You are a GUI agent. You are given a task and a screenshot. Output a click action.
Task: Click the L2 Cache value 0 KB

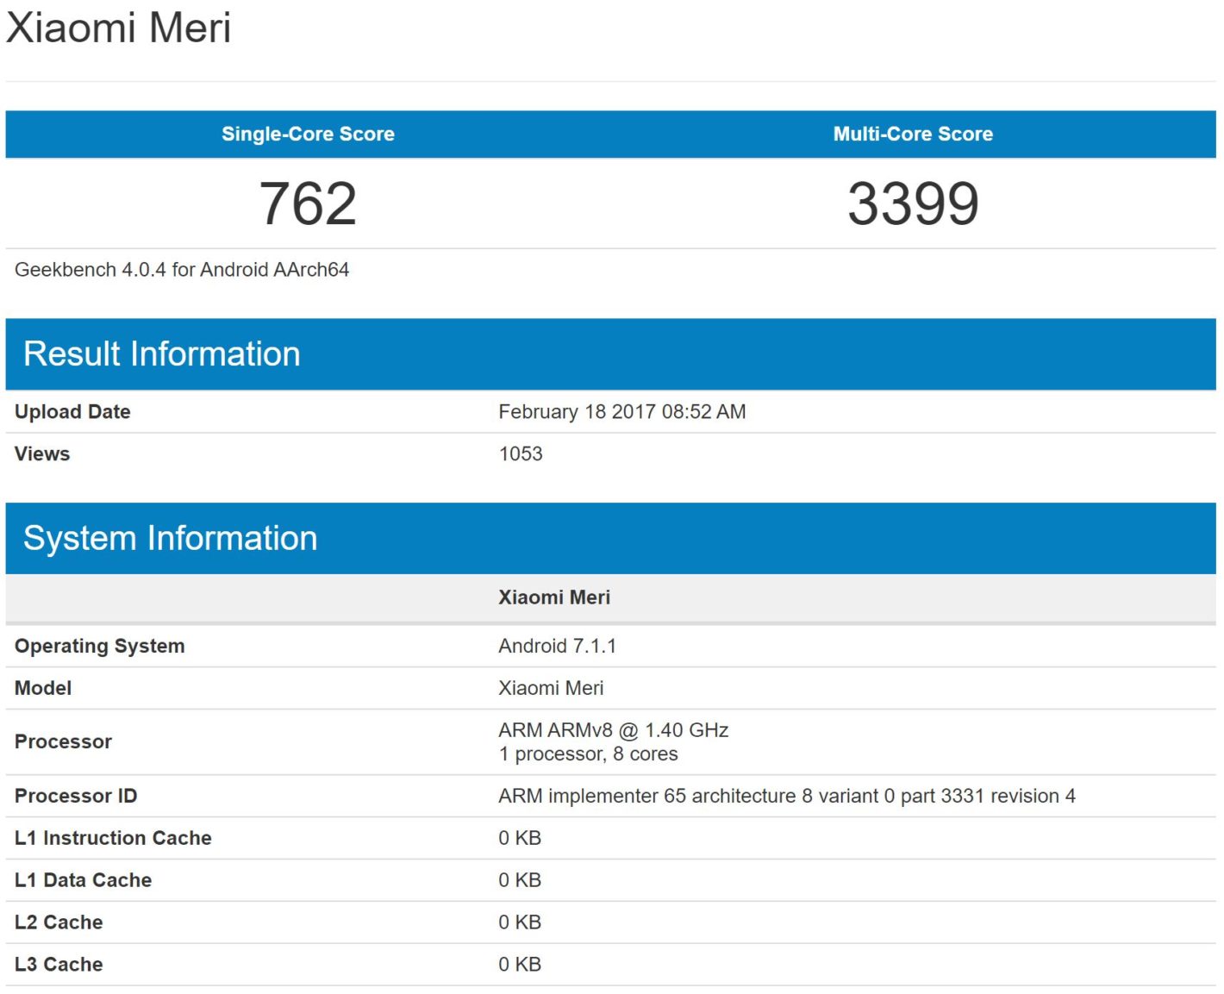coord(519,922)
